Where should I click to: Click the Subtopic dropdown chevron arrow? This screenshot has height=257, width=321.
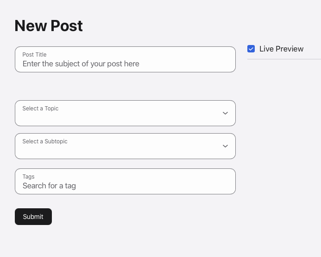(225, 146)
